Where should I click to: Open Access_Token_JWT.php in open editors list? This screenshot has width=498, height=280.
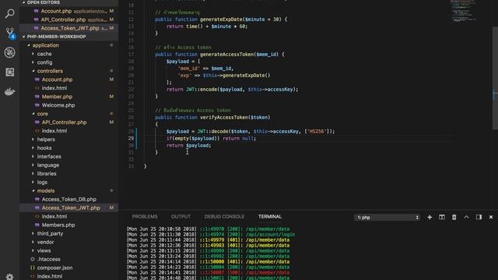pyautogui.click(x=69, y=28)
